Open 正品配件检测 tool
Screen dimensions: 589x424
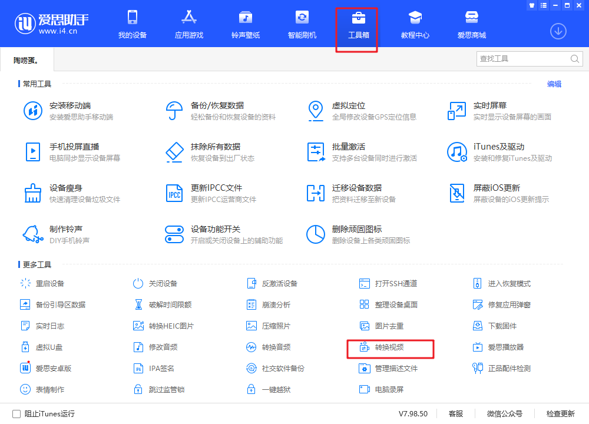click(502, 369)
